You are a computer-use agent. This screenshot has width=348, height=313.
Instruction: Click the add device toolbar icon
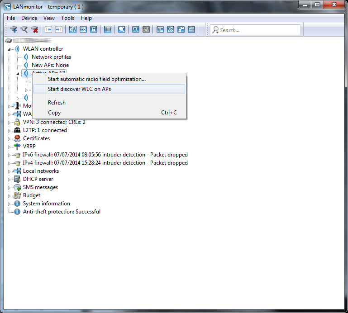(14, 30)
